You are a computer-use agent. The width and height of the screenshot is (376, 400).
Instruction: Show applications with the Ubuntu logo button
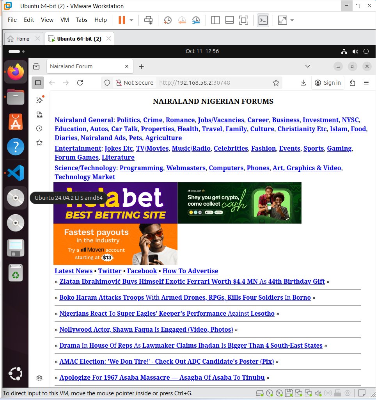tap(16, 374)
